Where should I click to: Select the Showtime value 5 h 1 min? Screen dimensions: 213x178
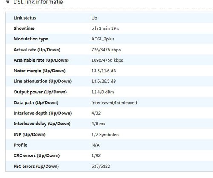(105, 28)
